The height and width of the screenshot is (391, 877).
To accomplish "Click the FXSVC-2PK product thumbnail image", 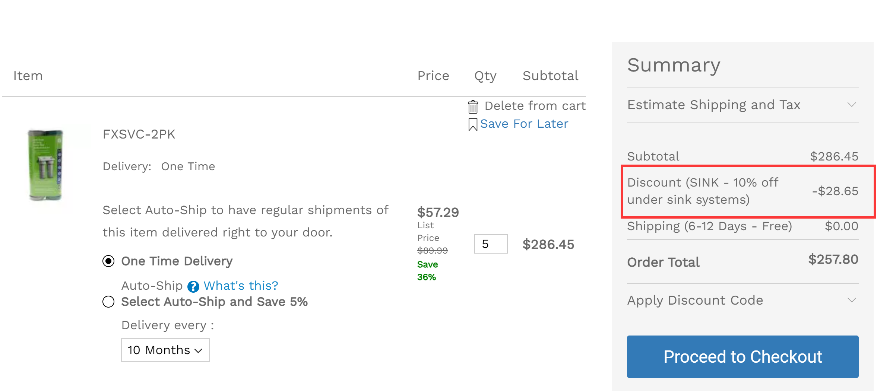I will pos(47,164).
